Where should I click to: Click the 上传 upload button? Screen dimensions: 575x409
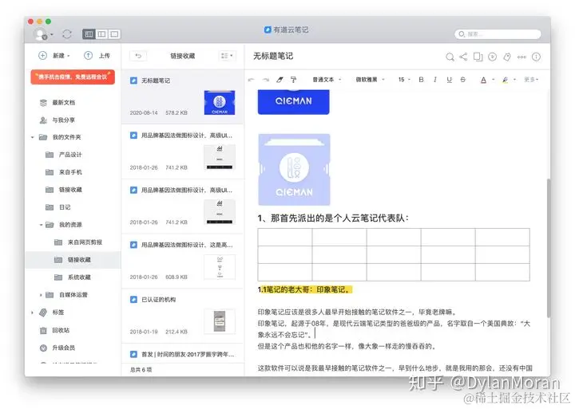coord(97,56)
